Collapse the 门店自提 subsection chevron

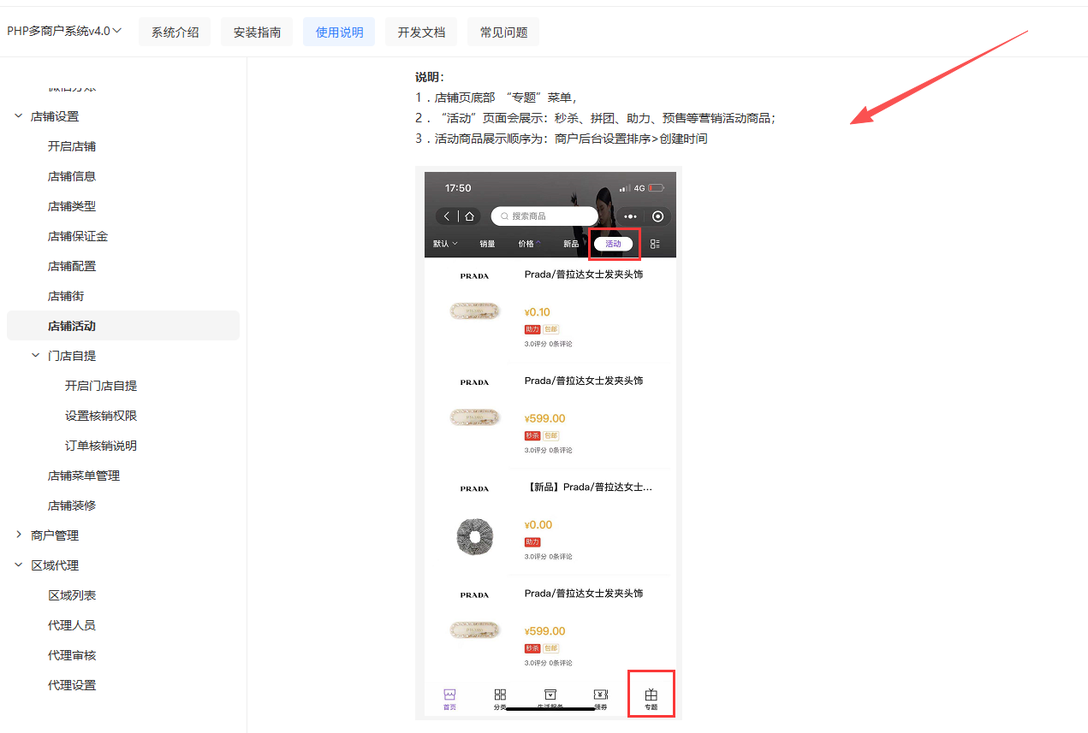pyautogui.click(x=35, y=356)
